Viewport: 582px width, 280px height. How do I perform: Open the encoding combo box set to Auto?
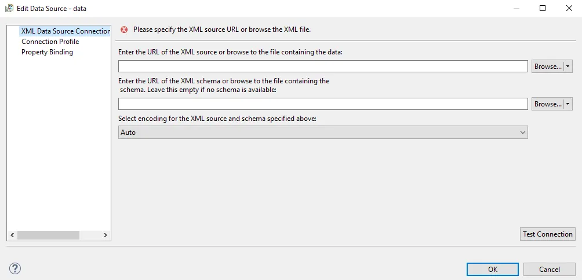coord(323,132)
